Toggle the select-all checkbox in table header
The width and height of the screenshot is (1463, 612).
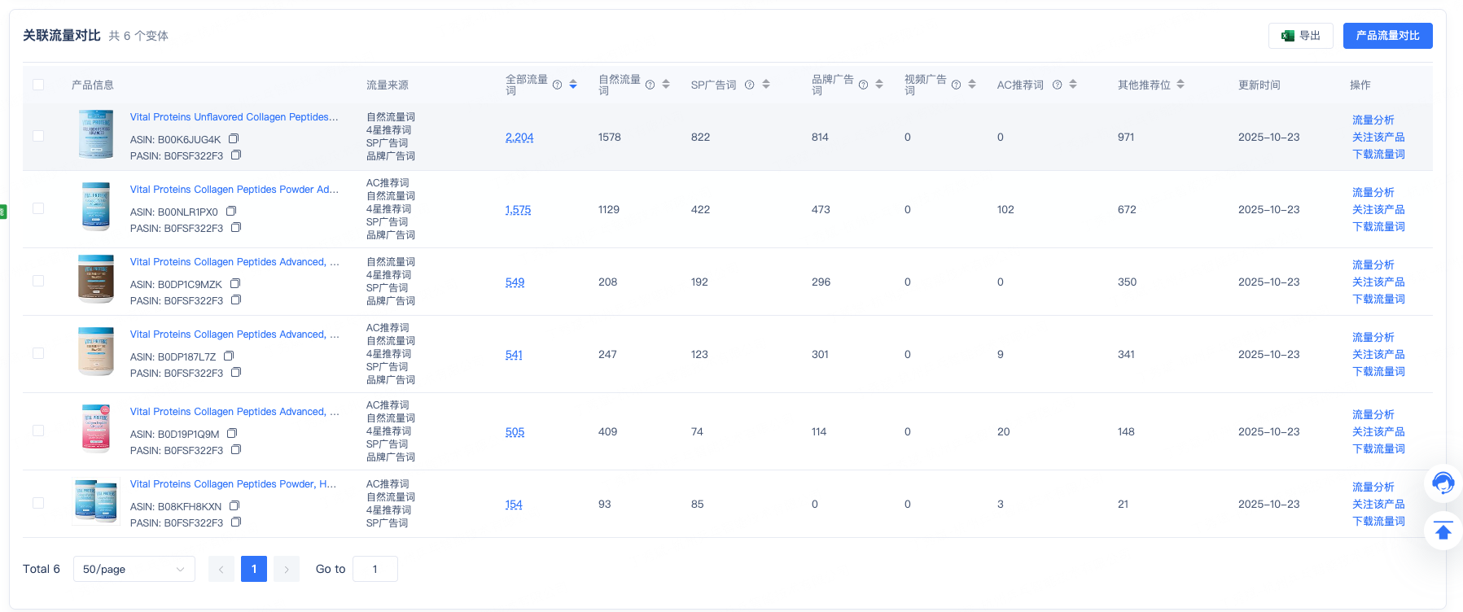[38, 85]
